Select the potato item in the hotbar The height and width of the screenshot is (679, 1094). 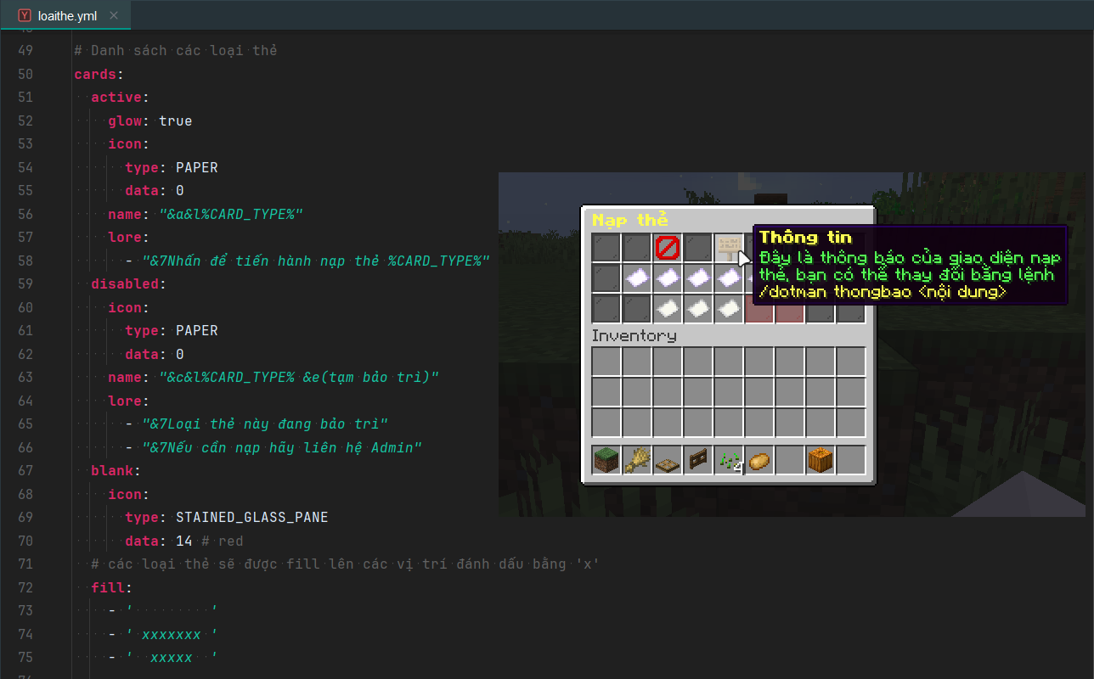point(758,461)
